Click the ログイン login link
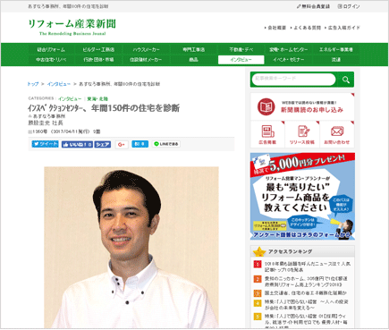The height and width of the screenshot is (330, 389). click(349, 6)
